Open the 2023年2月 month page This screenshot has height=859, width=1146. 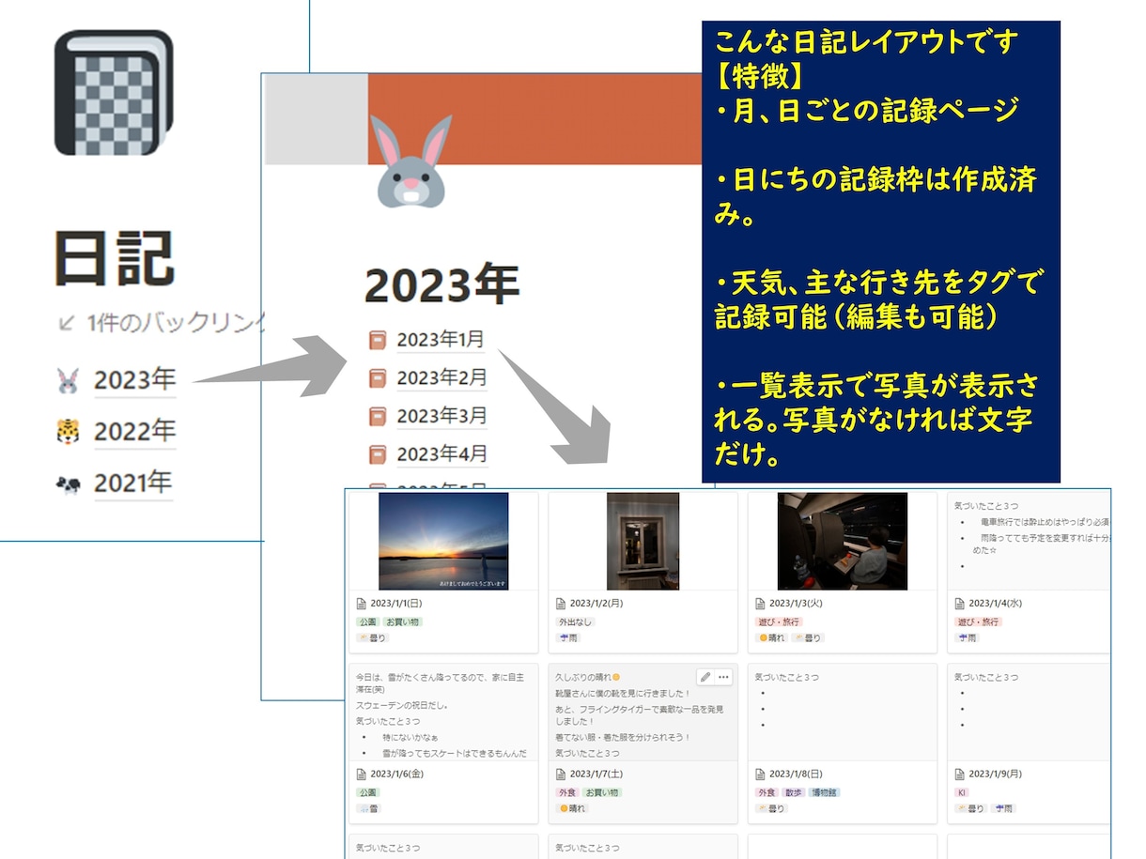441,378
